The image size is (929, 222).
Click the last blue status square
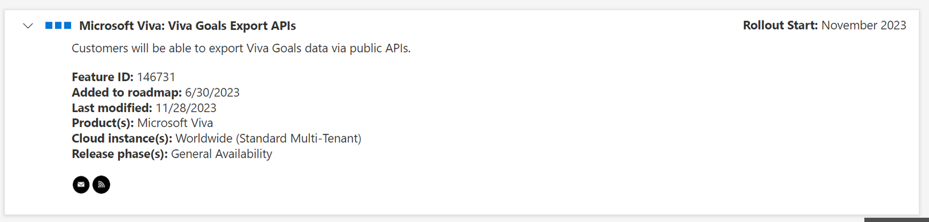tap(68, 26)
